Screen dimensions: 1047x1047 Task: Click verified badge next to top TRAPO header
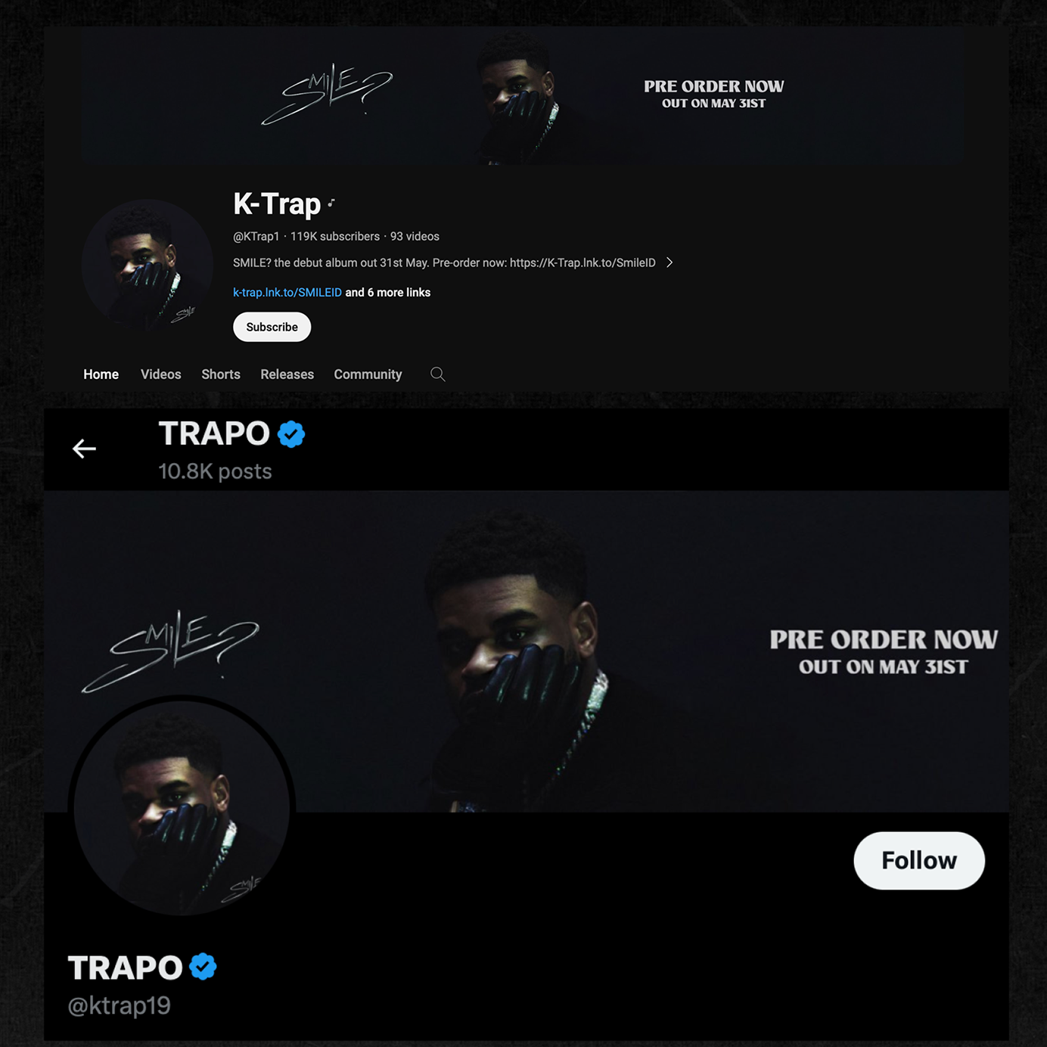point(291,434)
